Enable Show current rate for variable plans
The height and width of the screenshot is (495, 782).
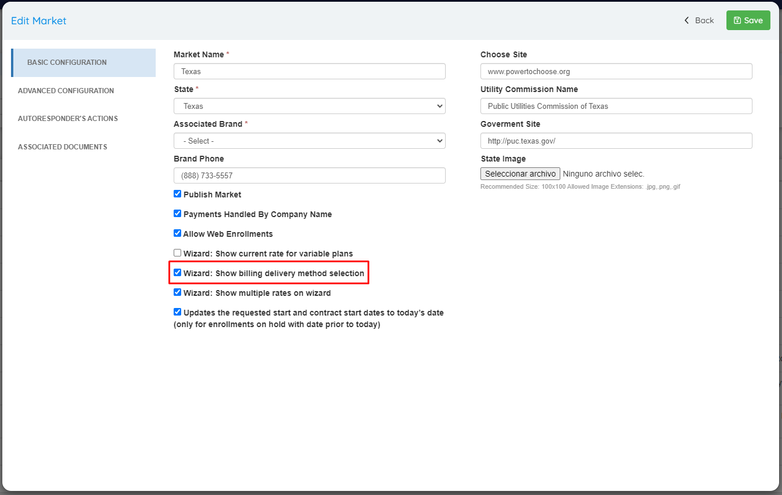point(178,253)
